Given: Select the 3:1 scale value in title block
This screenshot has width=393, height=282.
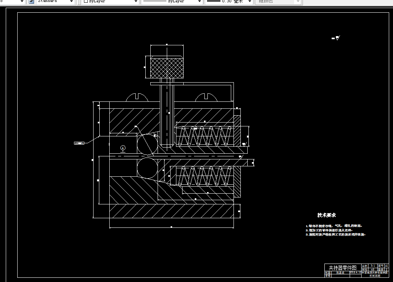Looking at the screenshot, I should [x=373, y=266].
